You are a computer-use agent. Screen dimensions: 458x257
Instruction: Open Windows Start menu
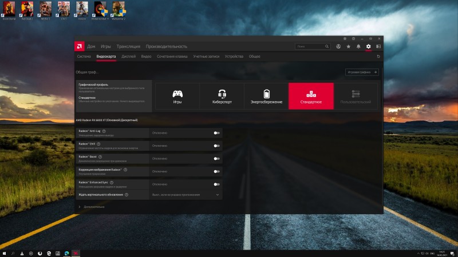[x=4, y=254]
